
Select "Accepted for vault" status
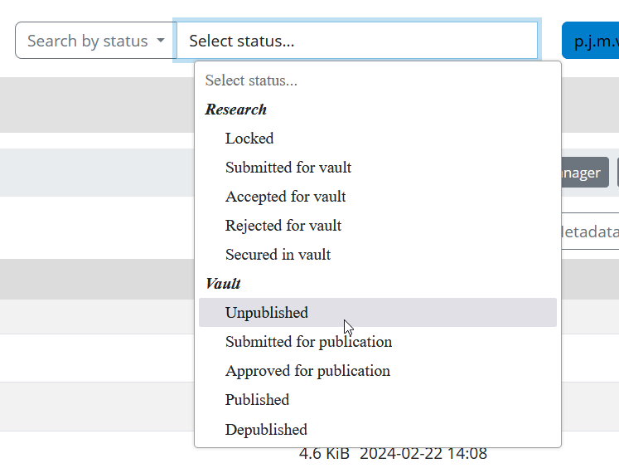click(x=286, y=197)
